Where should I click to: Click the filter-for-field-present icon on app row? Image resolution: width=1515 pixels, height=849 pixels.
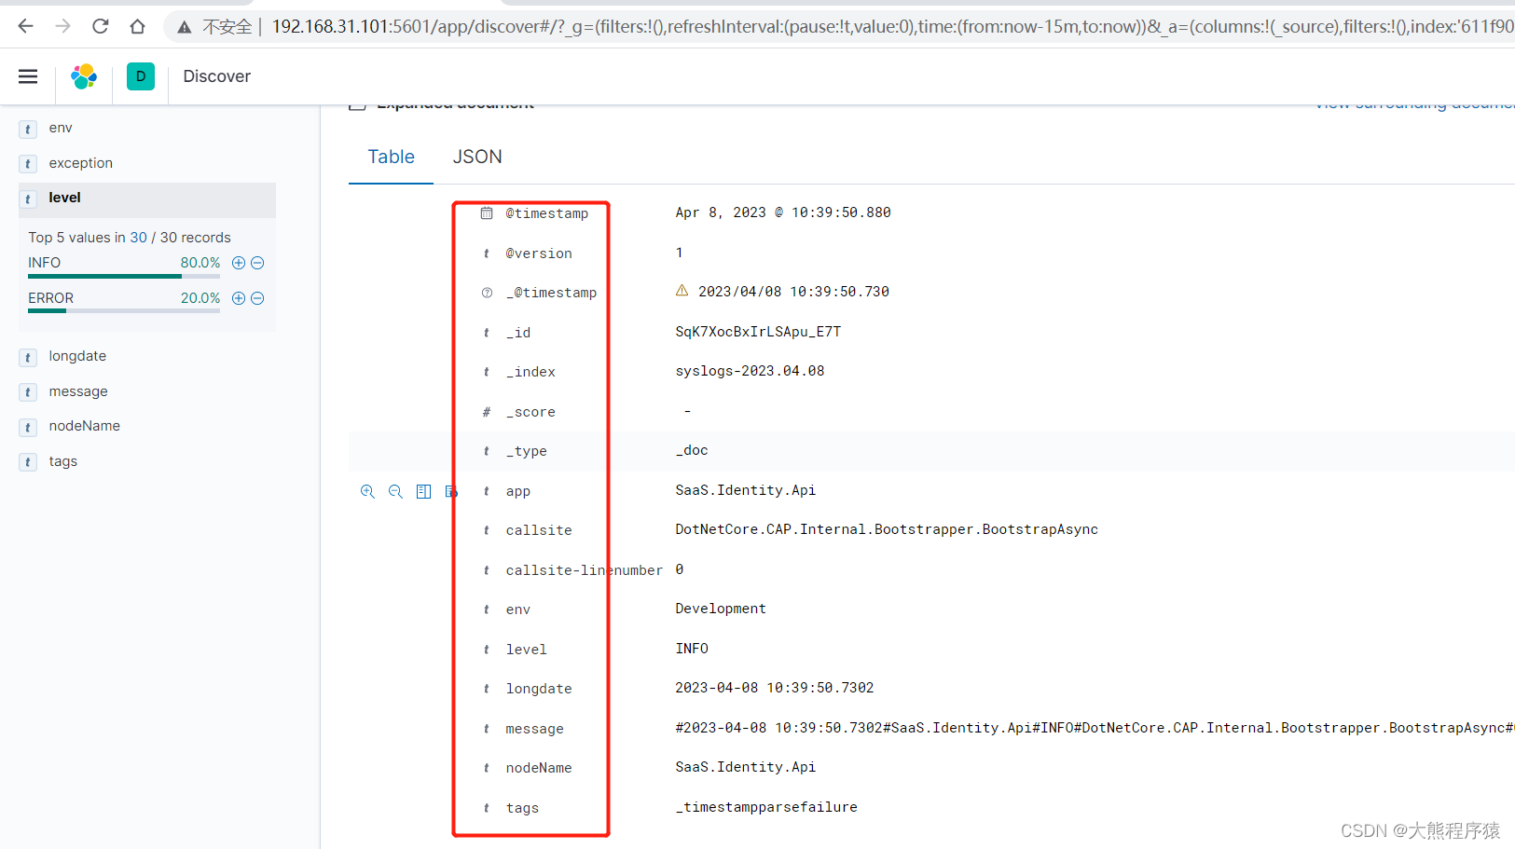[x=451, y=491]
